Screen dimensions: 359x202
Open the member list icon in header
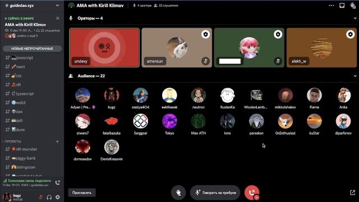pos(353,6)
